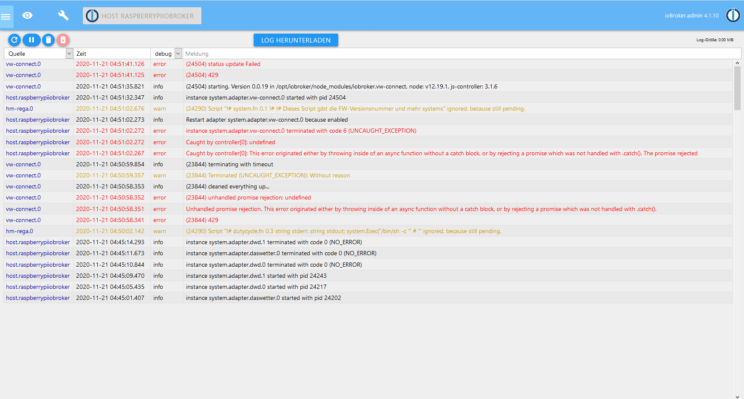744x399 pixels.
Task: Click vw-connect.0 source at 04:51:35.821
Action: [23, 86]
